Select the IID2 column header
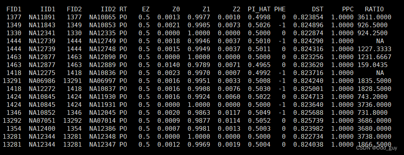 108,10
